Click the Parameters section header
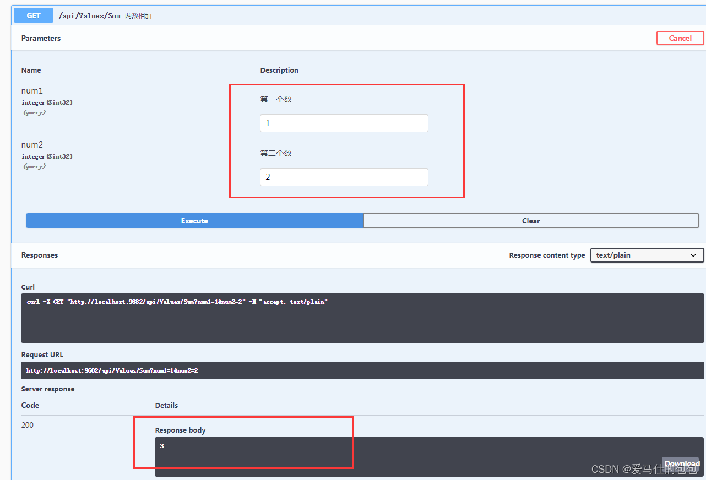Viewport: 706px width, 480px height. pyautogui.click(x=41, y=38)
